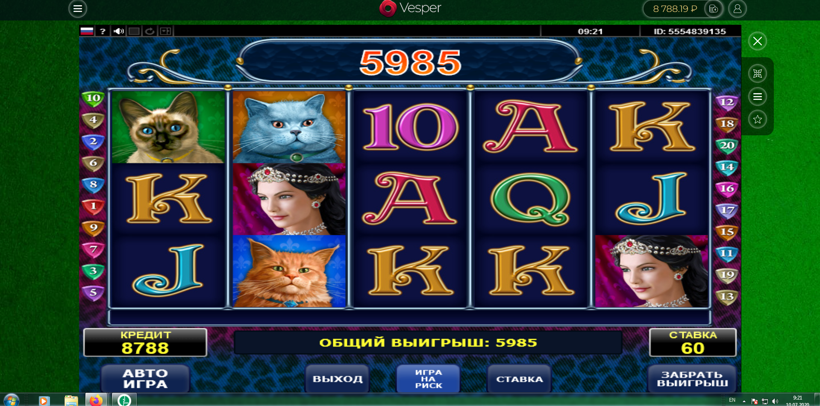Image resolution: width=820 pixels, height=406 pixels.
Task: Switch language with the Russian flag icon
Action: tap(87, 31)
